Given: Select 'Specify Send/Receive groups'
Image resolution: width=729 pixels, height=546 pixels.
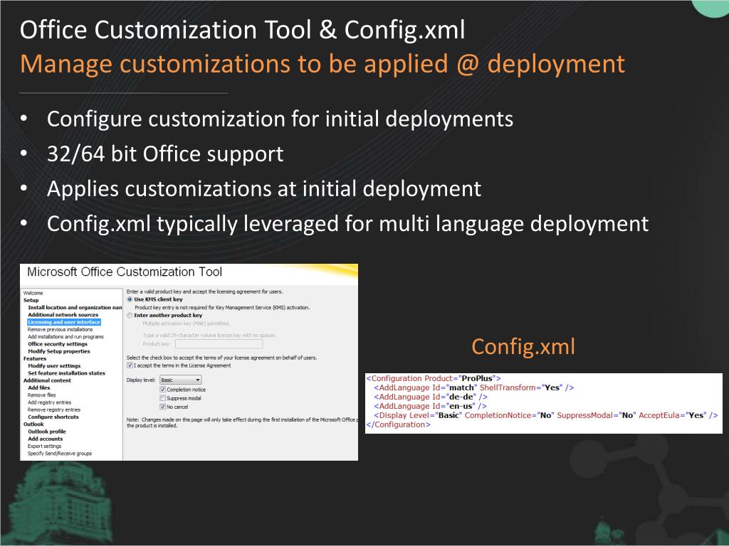Looking at the screenshot, I should pyautogui.click(x=60, y=454).
